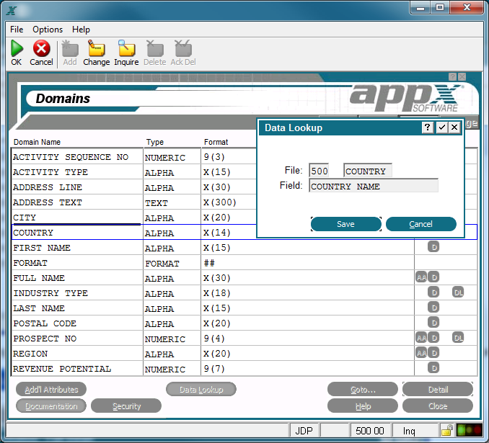Click D badge on POSTAL CODE row
Screen dimensions: 489x443
click(x=433, y=323)
